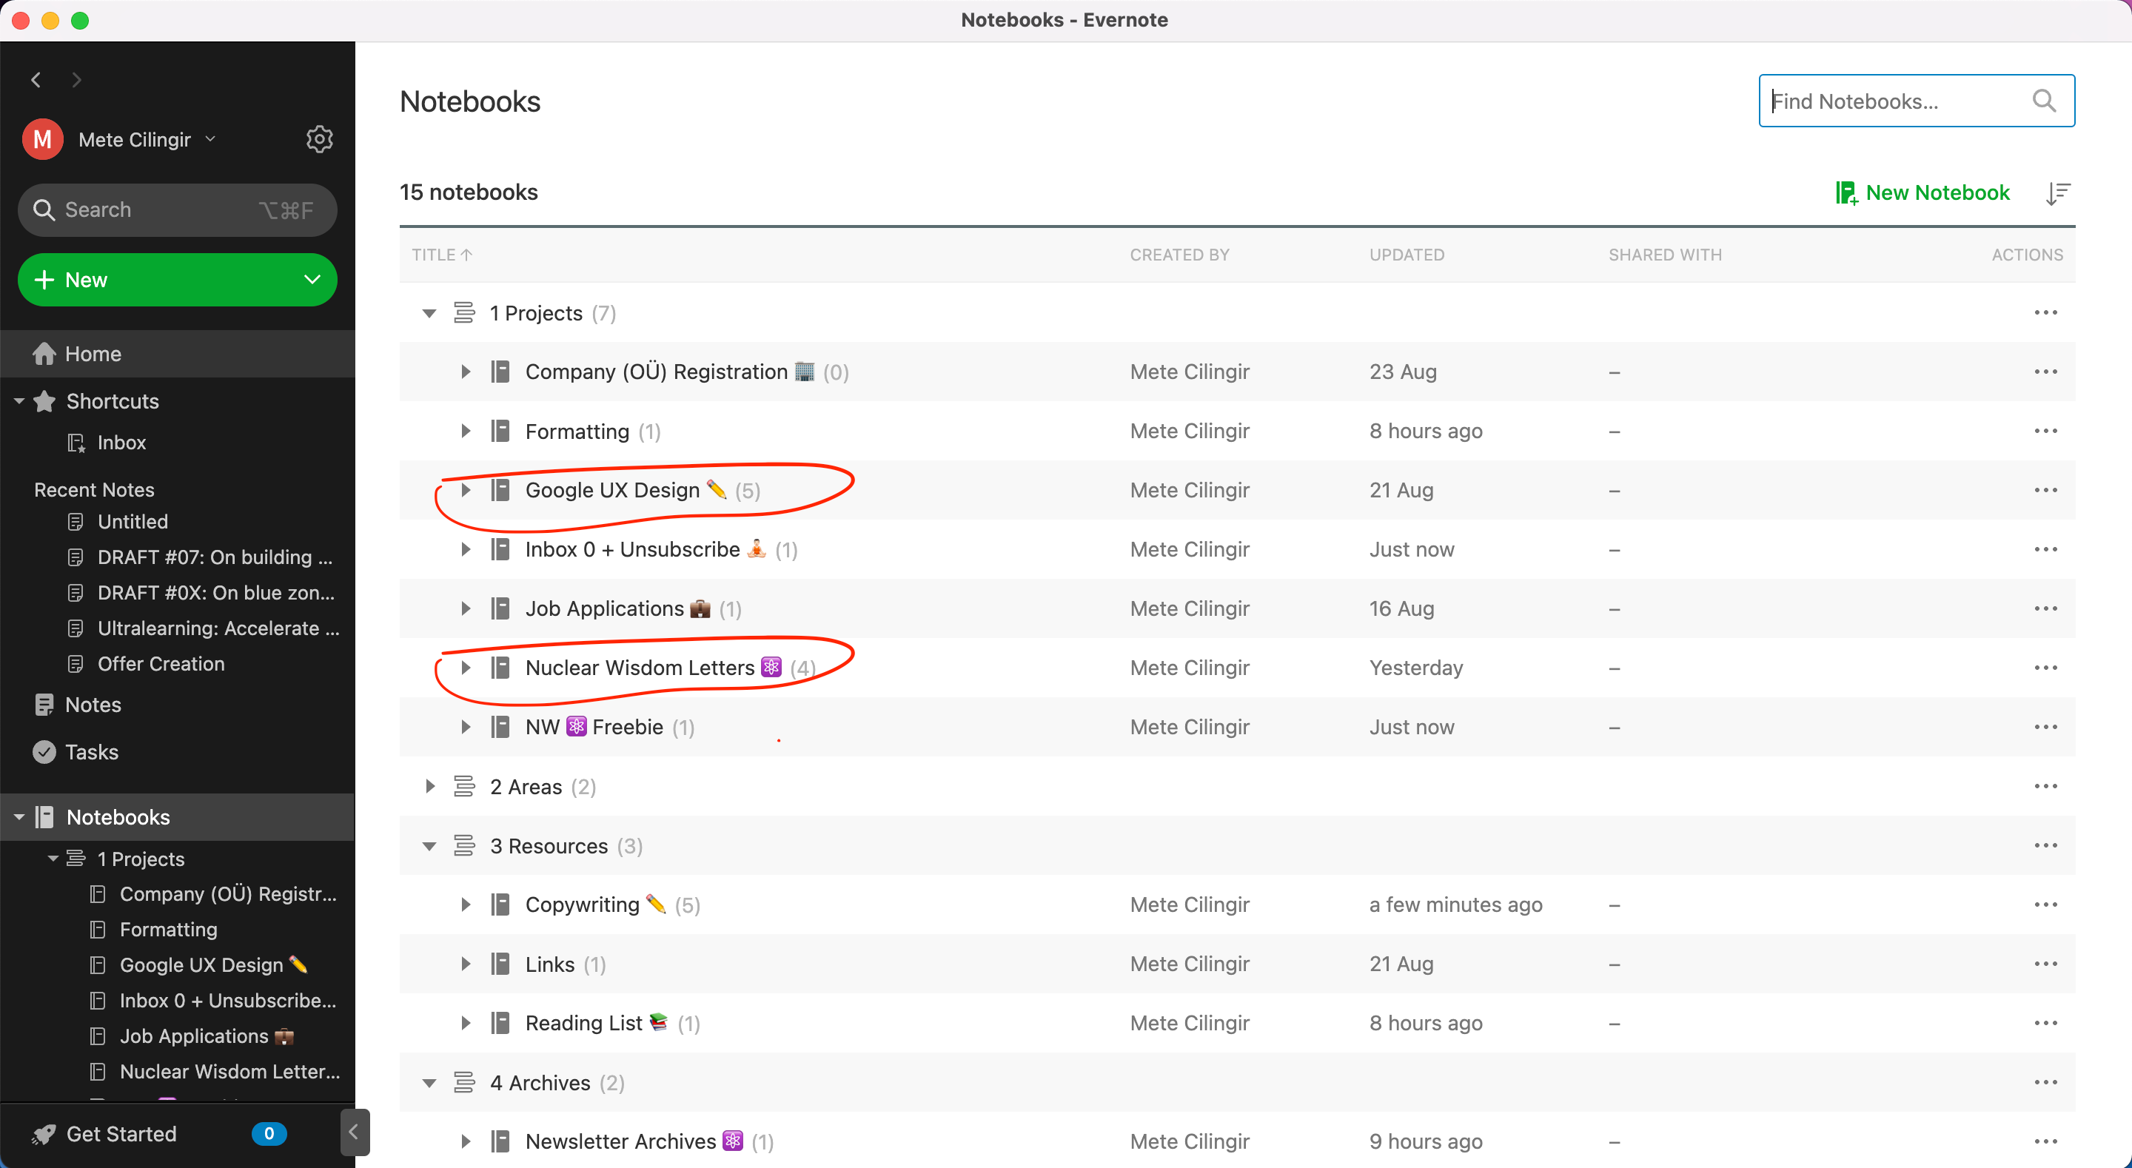Click the Links notebook icon
The height and width of the screenshot is (1168, 2132).
(x=500, y=964)
